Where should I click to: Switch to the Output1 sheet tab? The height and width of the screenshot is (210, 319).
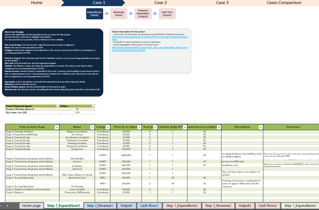point(126,206)
